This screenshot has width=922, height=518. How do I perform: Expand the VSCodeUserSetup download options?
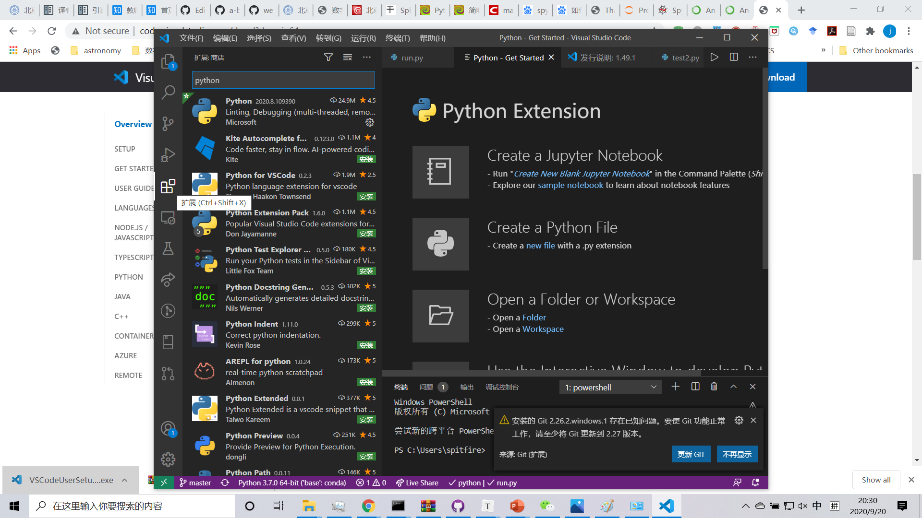click(x=124, y=480)
